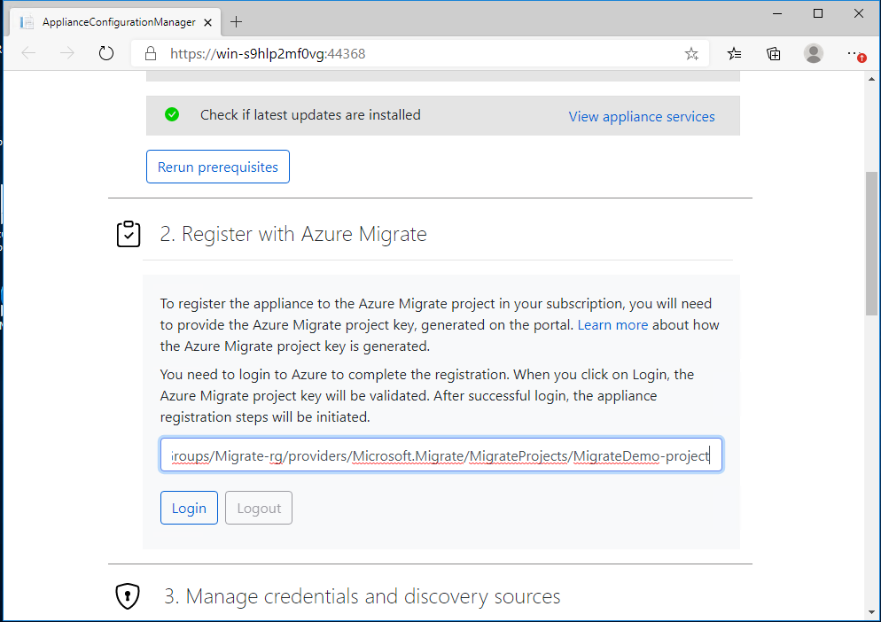Screen dimensions: 881x622
Task: Click the shield icon for Manage credentials section
Action: pyautogui.click(x=127, y=596)
